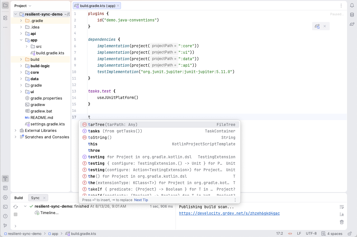Click the Next Tip link
357x237 pixels.
(141, 200)
